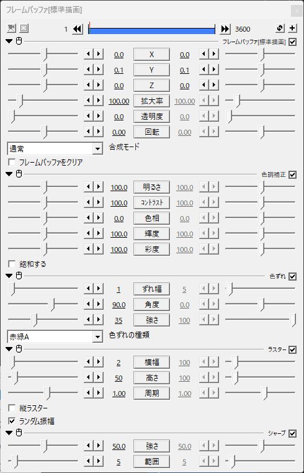This screenshot has width=304, height=473.
Task: Uncheck the ランダム振幅 checkbox
Action: (x=12, y=421)
